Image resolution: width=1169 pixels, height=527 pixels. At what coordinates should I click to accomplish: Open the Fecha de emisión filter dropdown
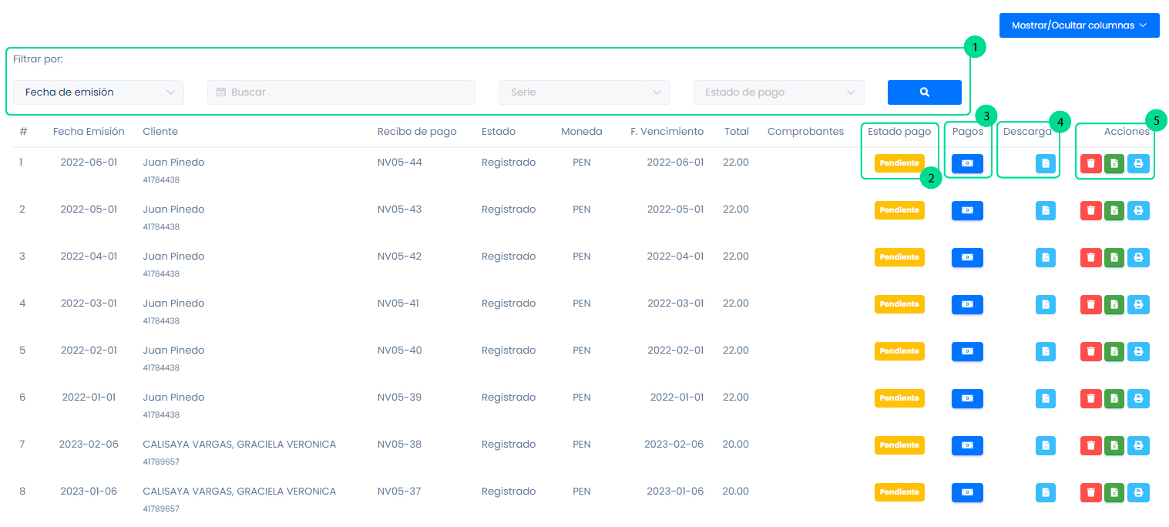click(99, 92)
